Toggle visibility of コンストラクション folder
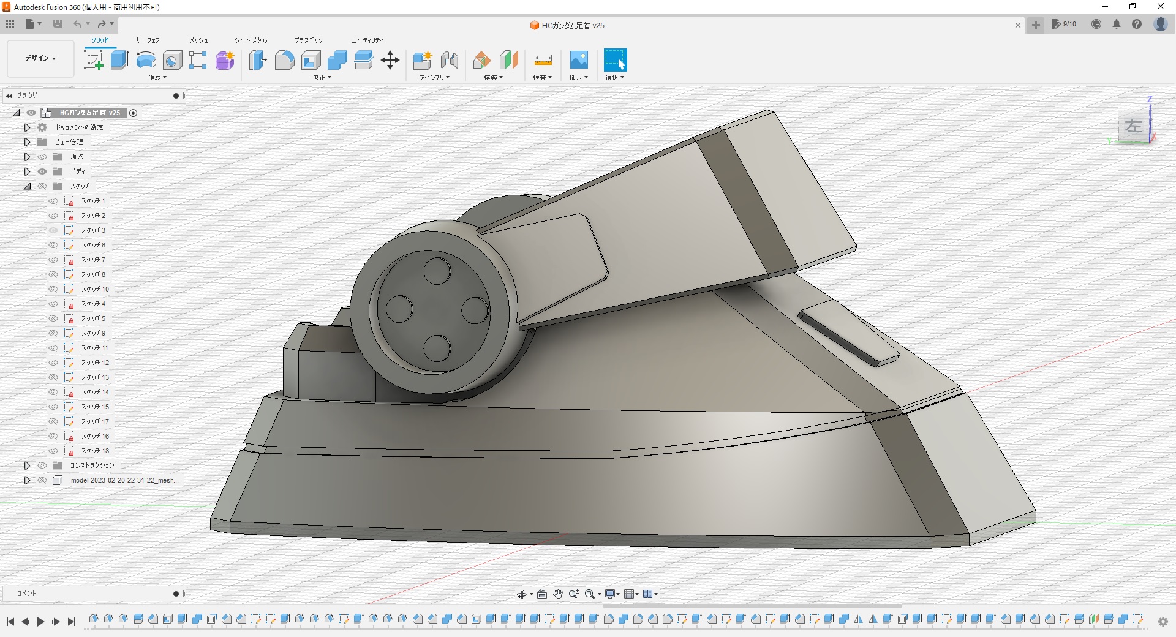The image size is (1176, 637). 42,466
